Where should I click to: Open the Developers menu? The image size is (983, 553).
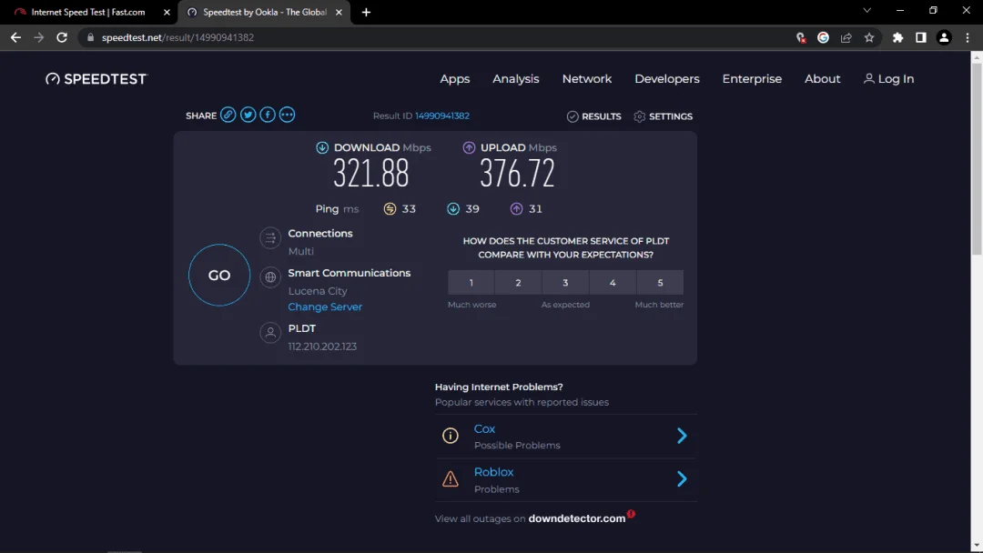pyautogui.click(x=667, y=79)
